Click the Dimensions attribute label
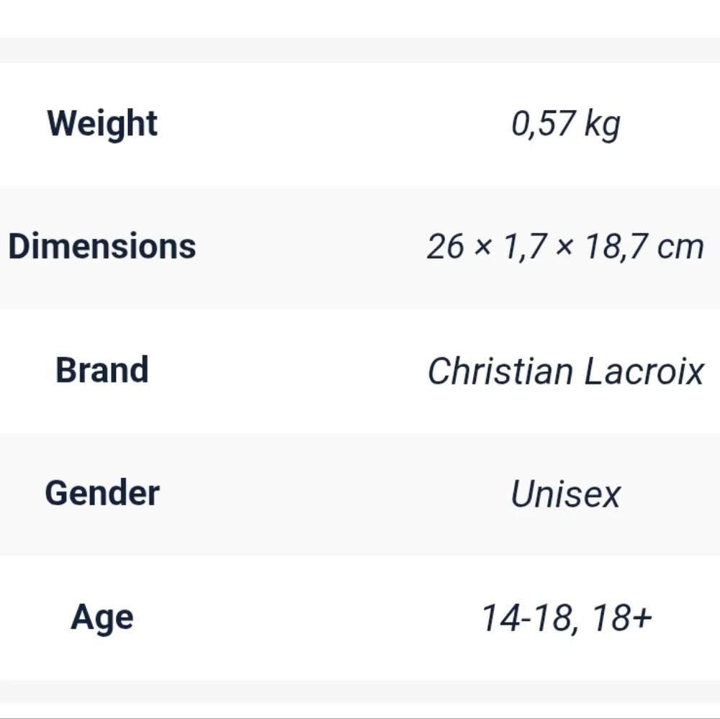The width and height of the screenshot is (720, 719). point(102,246)
